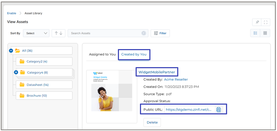
Task: Select the Brochure (10) folder
Action: (x=44, y=96)
